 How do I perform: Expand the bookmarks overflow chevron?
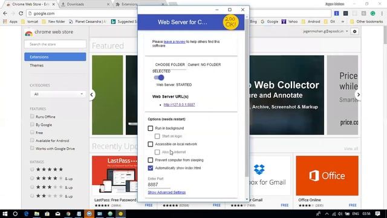coord(343,22)
